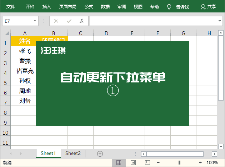Select the 刘备 cell

pyautogui.click(x=25, y=101)
